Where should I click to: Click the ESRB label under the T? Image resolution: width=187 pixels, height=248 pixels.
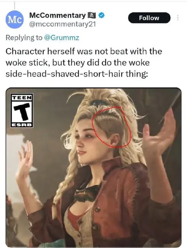[x=22, y=125]
